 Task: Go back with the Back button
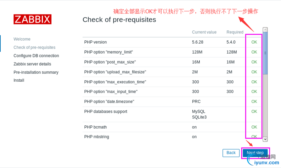(231, 153)
